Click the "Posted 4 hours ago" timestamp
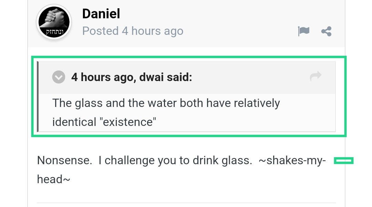 point(133,31)
